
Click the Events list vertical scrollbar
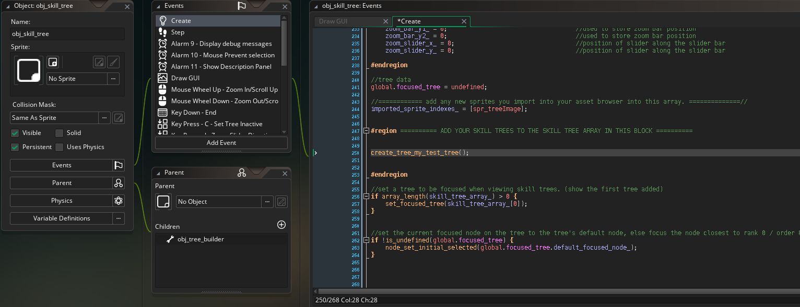tap(284, 43)
